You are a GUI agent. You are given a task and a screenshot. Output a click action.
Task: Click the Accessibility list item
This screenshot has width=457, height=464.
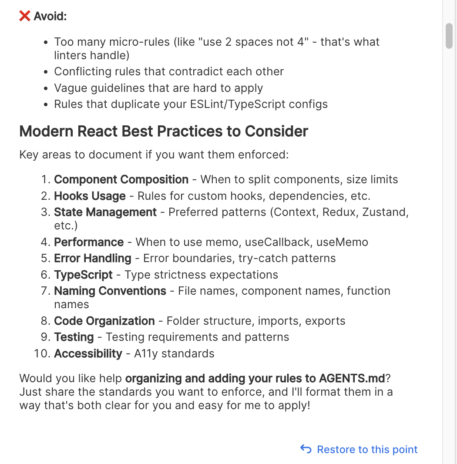coord(88,353)
